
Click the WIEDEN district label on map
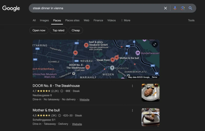[x=108, y=74]
